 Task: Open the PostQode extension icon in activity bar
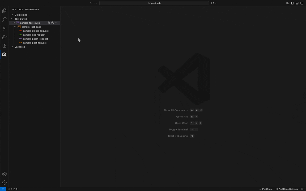point(4,54)
